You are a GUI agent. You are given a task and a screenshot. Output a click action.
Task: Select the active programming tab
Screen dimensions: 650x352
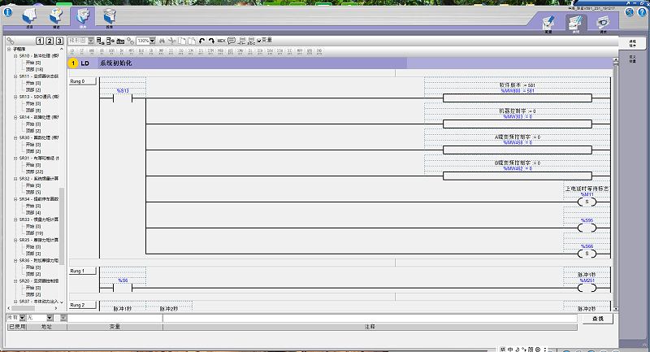click(83, 18)
